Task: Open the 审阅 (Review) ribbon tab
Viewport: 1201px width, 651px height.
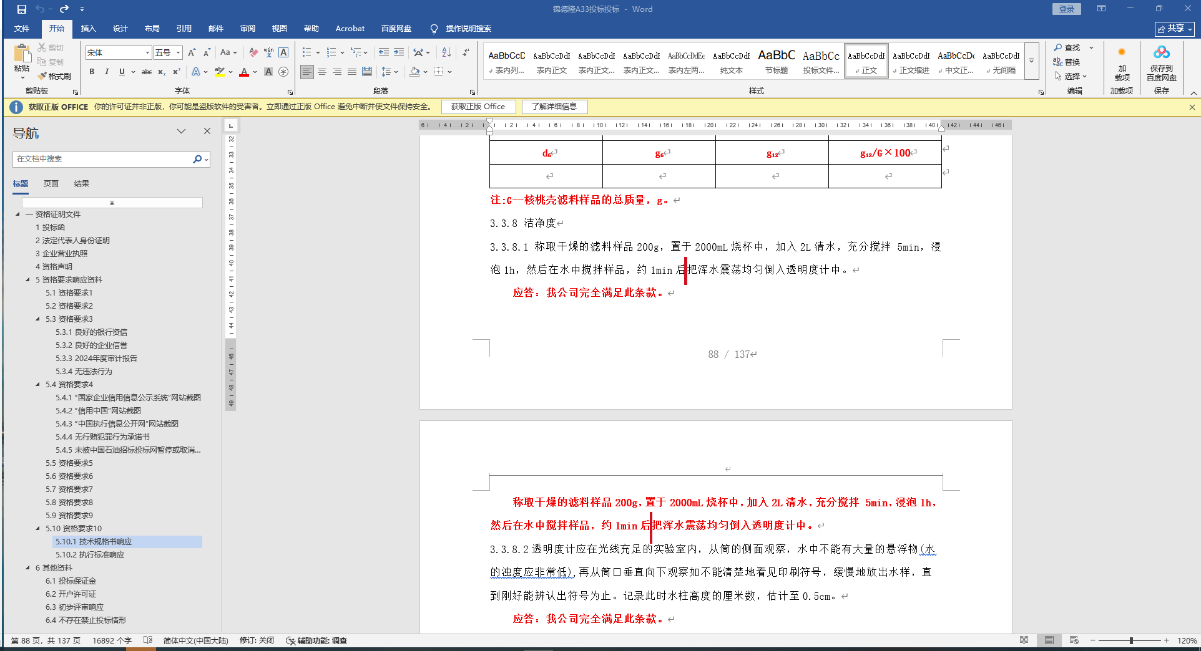Action: 247,29
